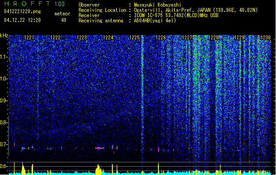Click the 1222 time marker
This screenshot has width=276, height=175.
coord(56,38)
